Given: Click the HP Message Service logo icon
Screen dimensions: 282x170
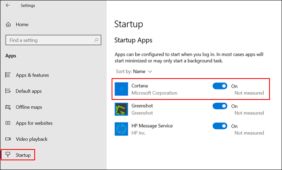Looking at the screenshot, I should [x=121, y=129].
